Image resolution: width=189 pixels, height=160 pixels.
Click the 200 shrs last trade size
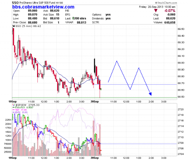[80, 19]
